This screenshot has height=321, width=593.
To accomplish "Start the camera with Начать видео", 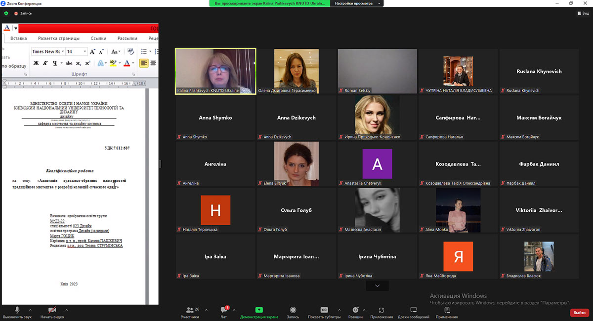I will click(52, 313).
